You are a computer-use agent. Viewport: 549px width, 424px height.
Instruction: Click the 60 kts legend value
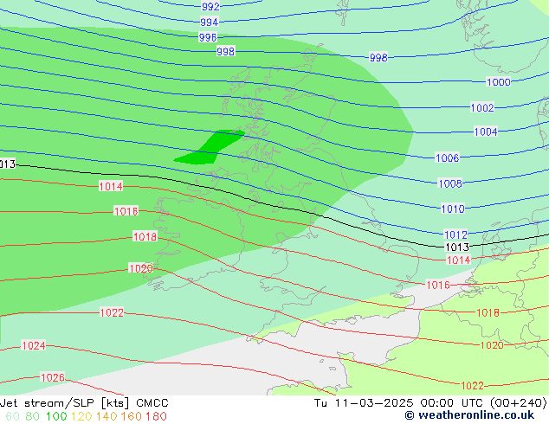click(x=12, y=416)
